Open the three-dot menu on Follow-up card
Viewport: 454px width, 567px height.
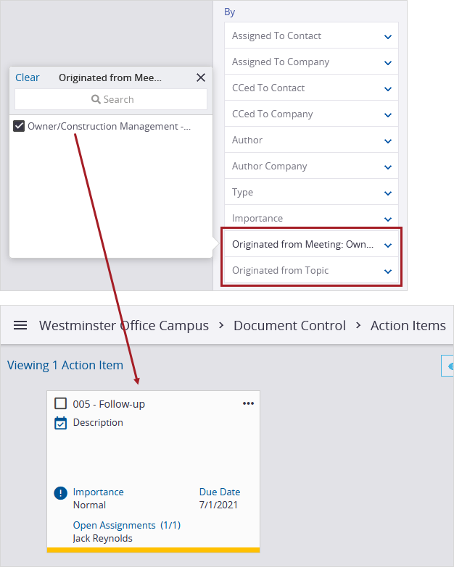[x=248, y=403]
